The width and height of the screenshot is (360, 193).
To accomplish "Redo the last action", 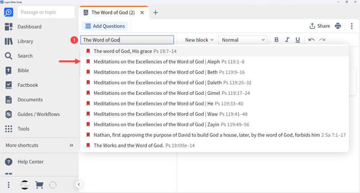I will (x=322, y=40).
